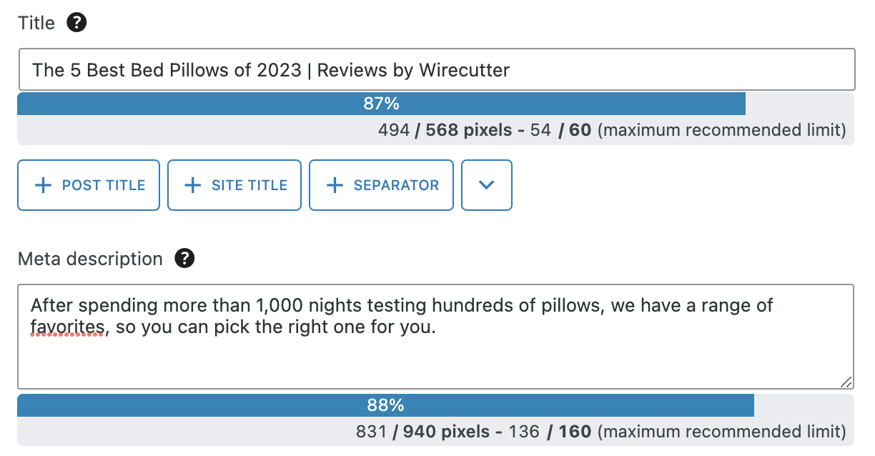Click the resize grip on the description box
Viewport: 875px width, 456px height.
coord(846,381)
